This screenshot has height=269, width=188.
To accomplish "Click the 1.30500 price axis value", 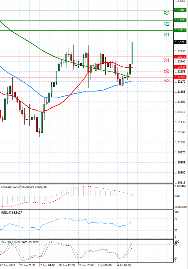I will pyautogui.click(x=180, y=173).
